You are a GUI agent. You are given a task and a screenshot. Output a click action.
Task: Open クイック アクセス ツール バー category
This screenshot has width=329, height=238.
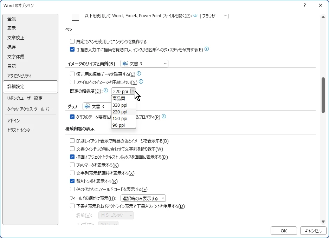click(31, 109)
